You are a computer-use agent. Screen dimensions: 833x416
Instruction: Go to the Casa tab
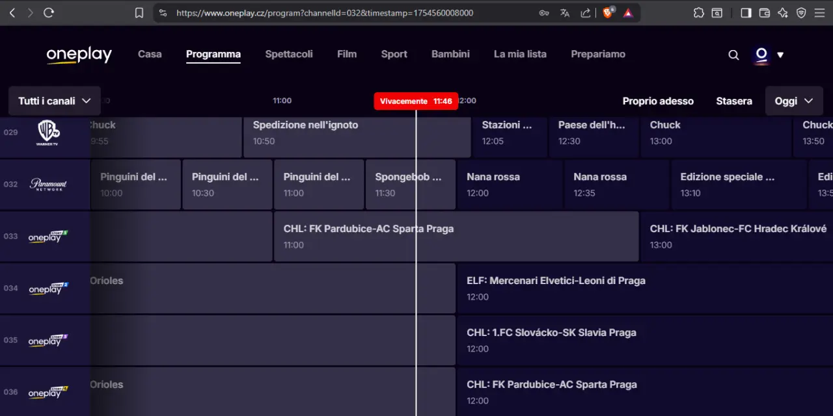point(150,54)
